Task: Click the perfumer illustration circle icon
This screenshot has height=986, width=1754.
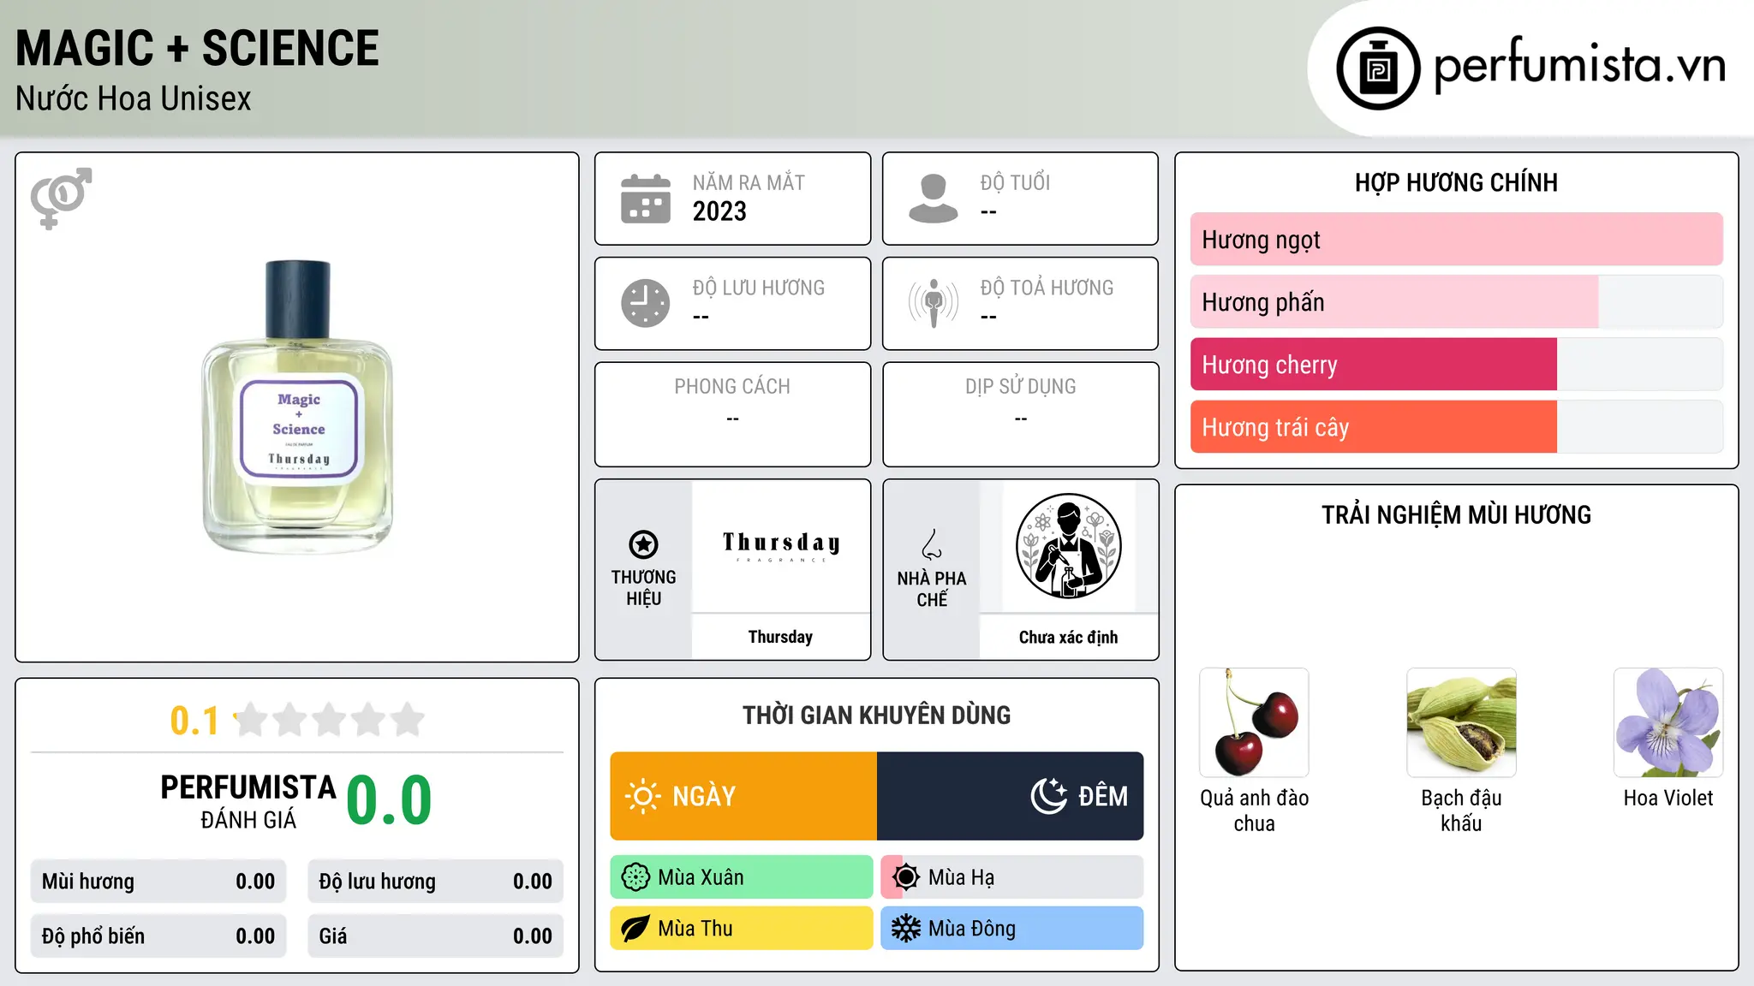Action: pyautogui.click(x=1068, y=546)
